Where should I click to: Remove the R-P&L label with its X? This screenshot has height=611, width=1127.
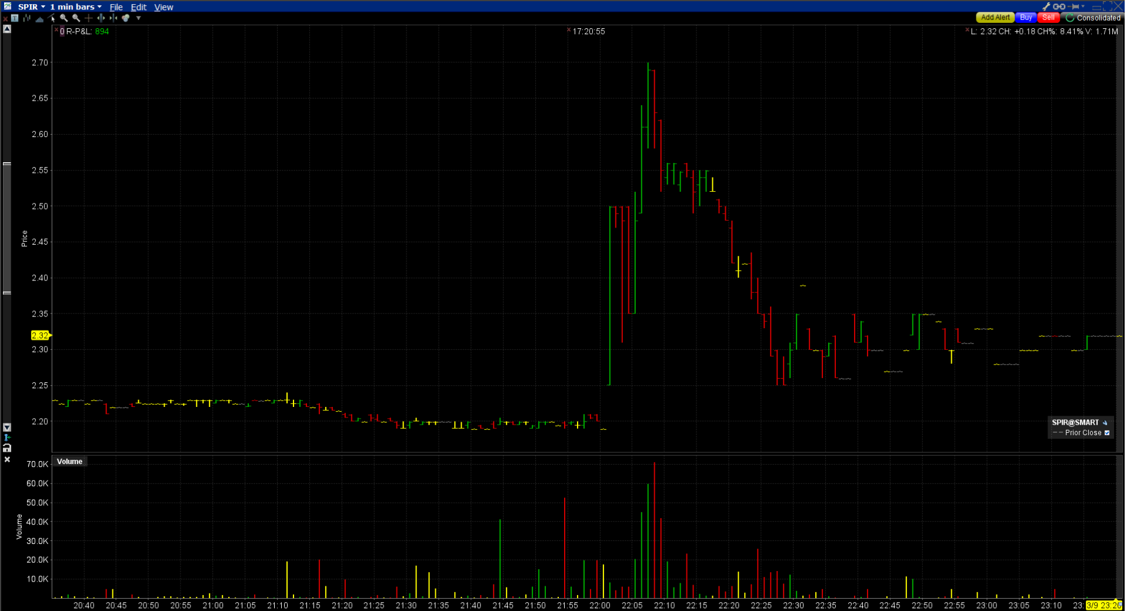56,29
